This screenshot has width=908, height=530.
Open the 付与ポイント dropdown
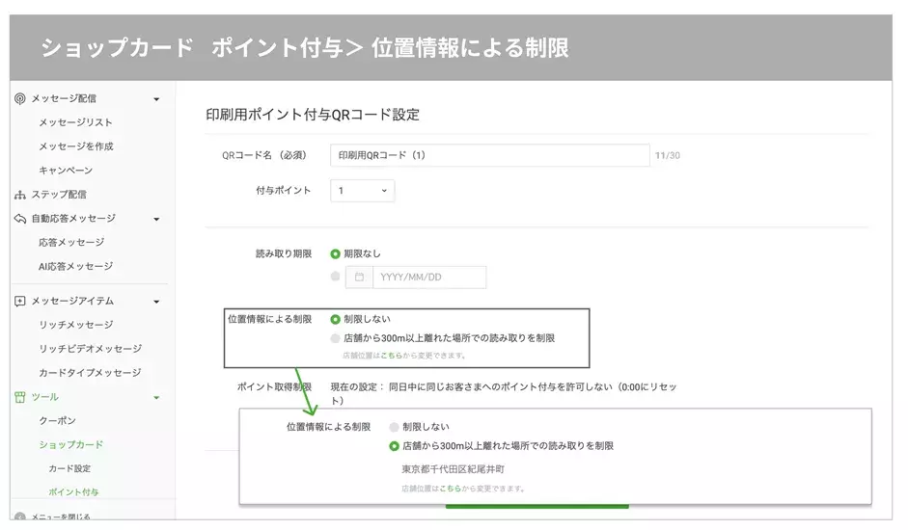[362, 191]
